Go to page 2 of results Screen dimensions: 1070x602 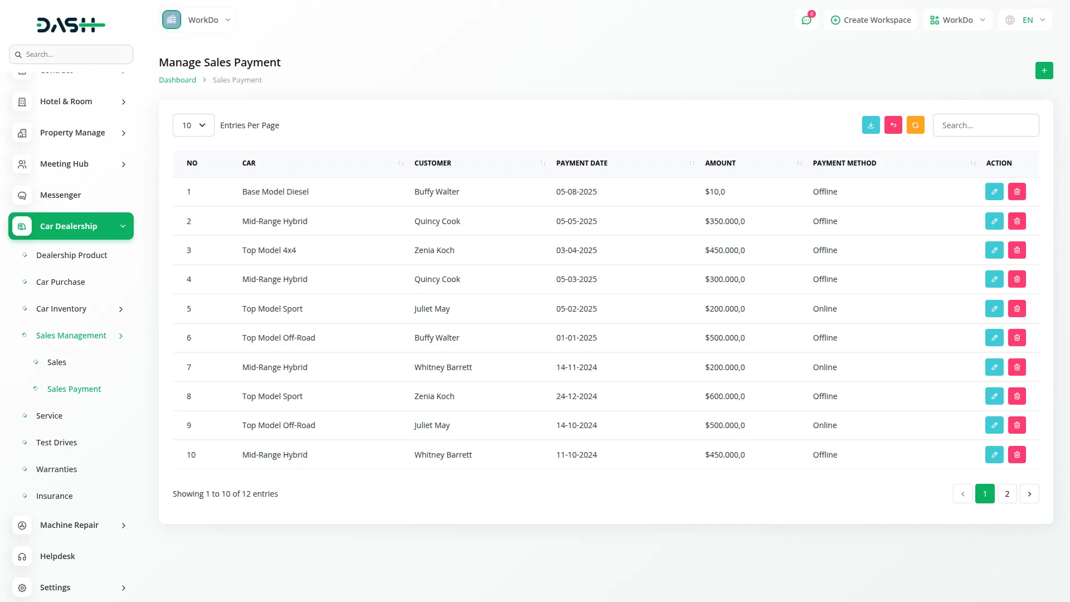tap(1006, 494)
